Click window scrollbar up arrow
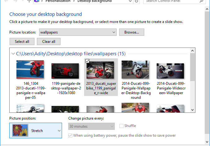210x146 pixels. [x=207, y=9]
